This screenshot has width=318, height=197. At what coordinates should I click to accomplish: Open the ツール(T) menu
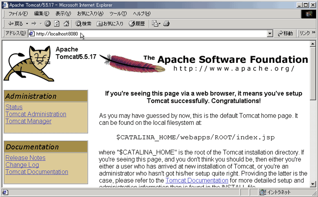click(x=118, y=13)
